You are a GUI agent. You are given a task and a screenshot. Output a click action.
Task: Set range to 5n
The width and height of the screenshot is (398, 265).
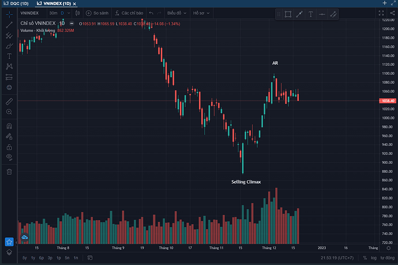67,258
